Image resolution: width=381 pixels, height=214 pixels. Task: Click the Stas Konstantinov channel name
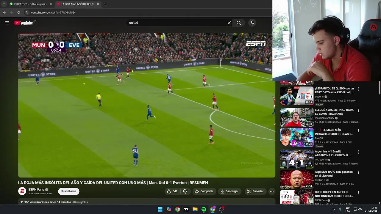[324, 118]
